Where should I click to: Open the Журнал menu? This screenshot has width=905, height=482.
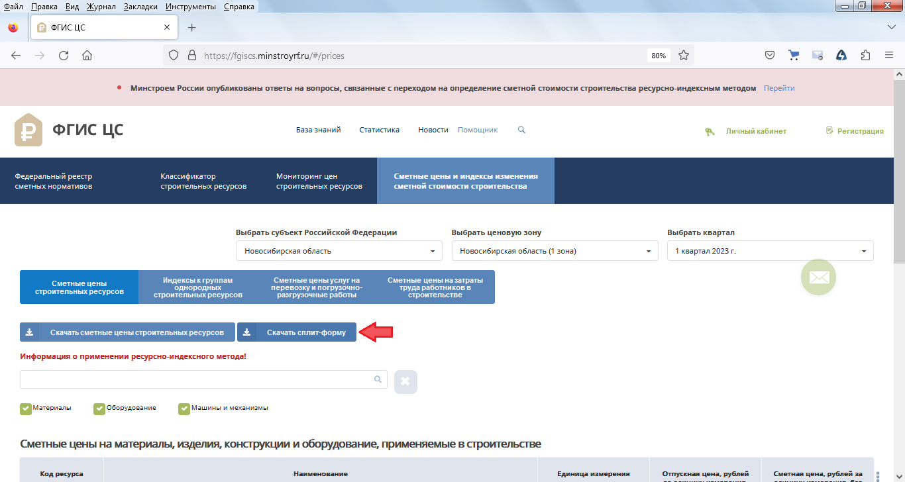click(103, 6)
